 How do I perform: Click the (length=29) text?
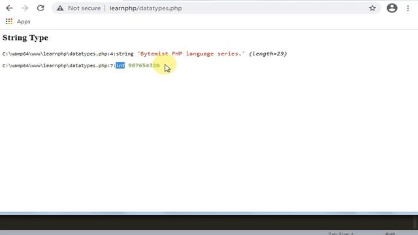click(268, 54)
